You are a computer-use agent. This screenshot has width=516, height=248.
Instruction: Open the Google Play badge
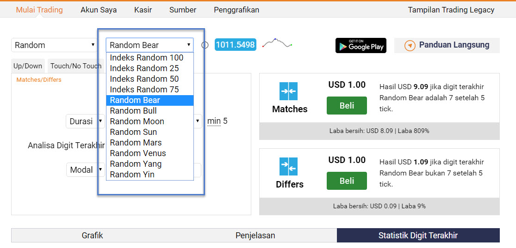(x=361, y=45)
